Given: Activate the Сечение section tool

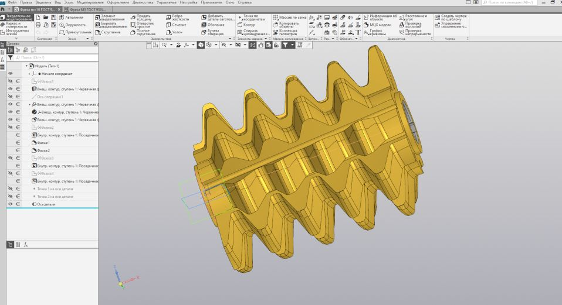Looking at the screenshot, I should point(176,25).
